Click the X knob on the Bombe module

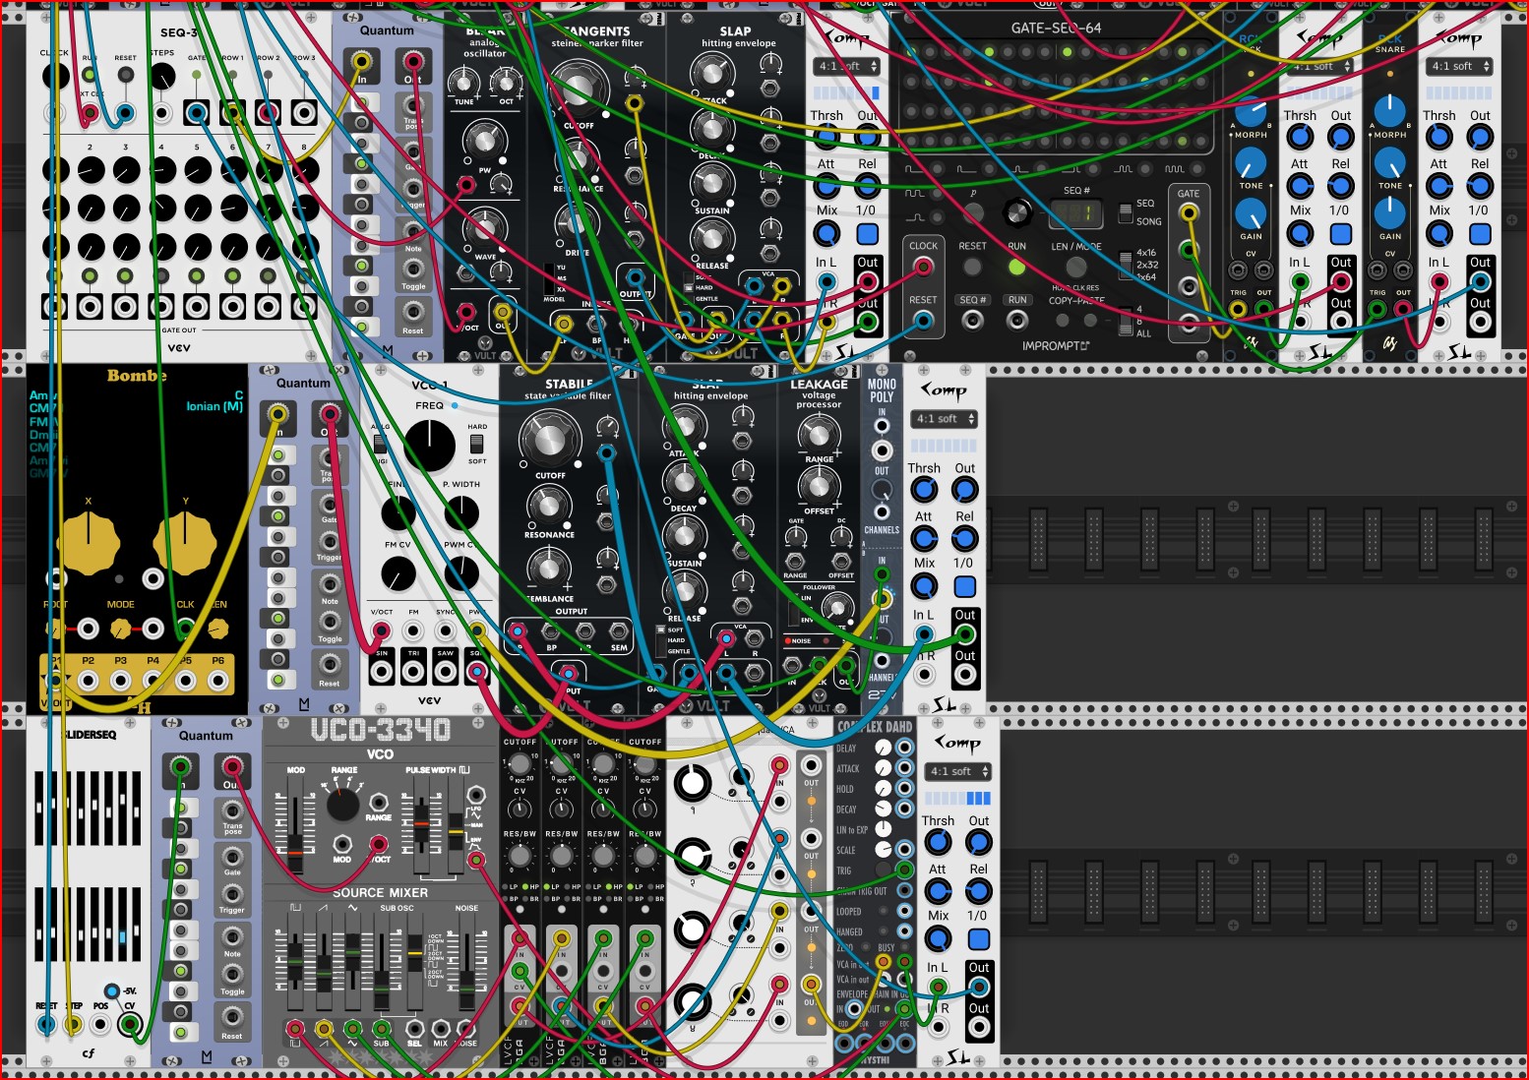pyautogui.click(x=89, y=544)
